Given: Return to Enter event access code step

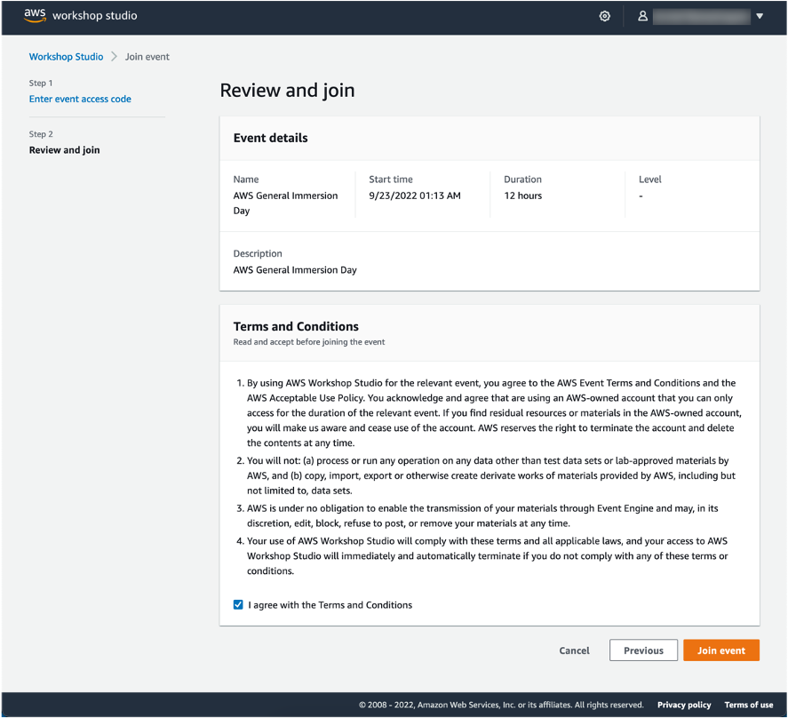Looking at the screenshot, I should [80, 99].
